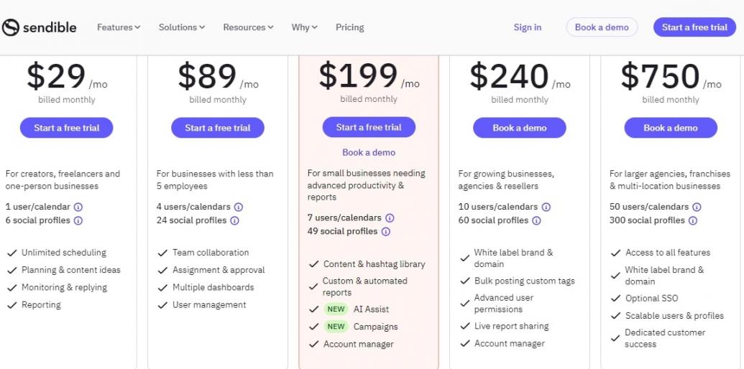Click info icon next to 24 social profiles
Viewport: 744px width, 369px height.
click(x=234, y=220)
